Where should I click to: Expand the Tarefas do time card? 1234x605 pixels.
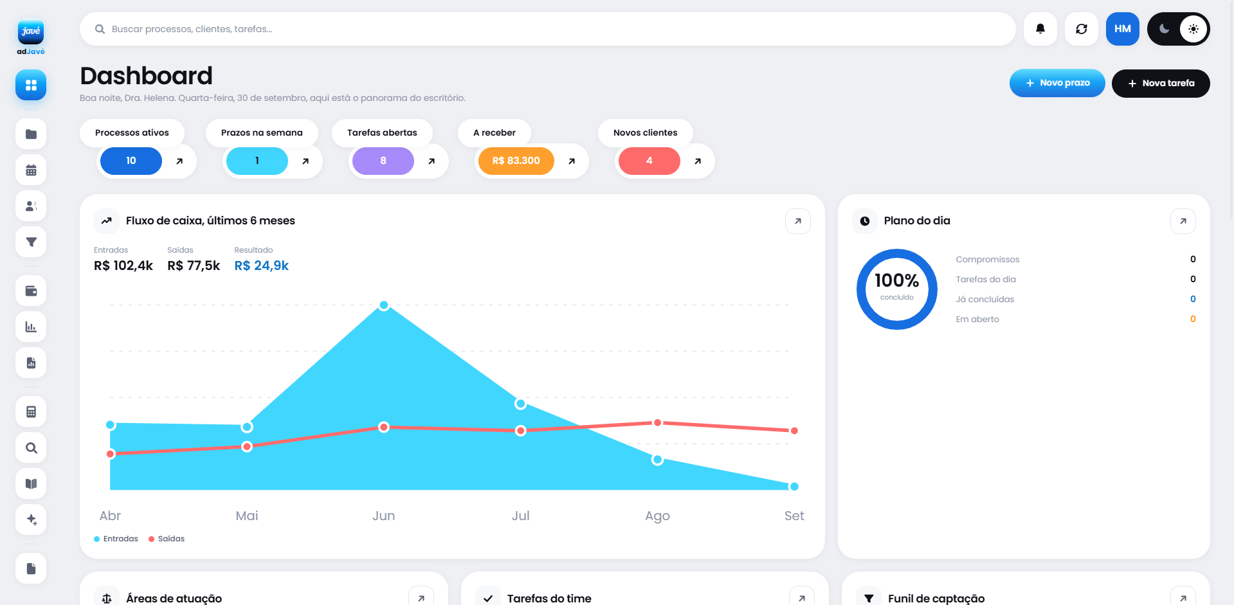[802, 598]
